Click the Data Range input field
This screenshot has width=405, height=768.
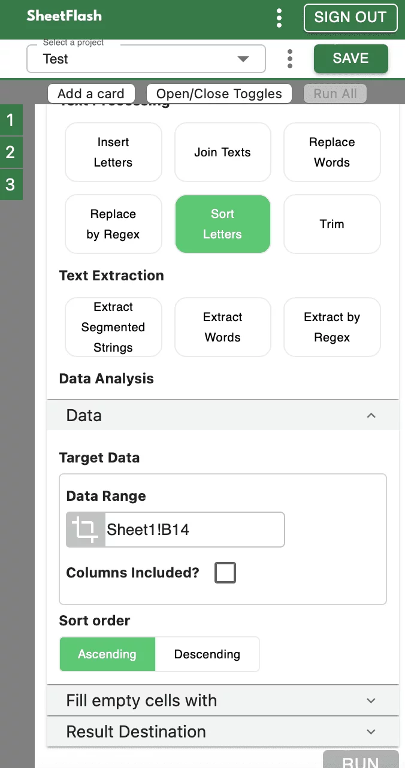pyautogui.click(x=193, y=530)
